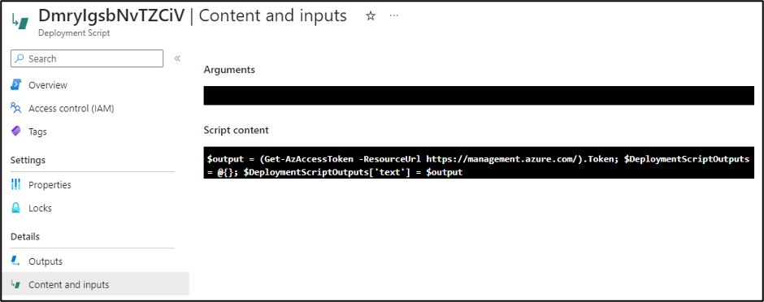This screenshot has width=764, height=302.
Task: Open the Overview menu item
Action: (48, 85)
